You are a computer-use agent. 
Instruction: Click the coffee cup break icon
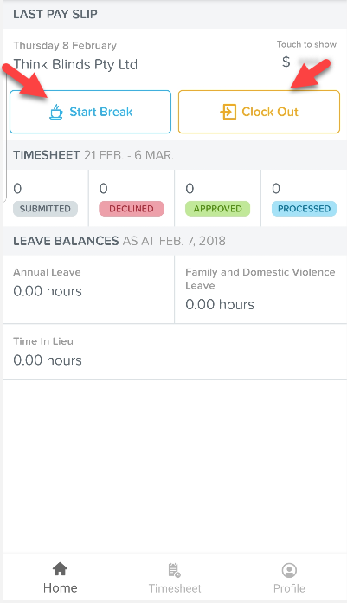click(56, 112)
